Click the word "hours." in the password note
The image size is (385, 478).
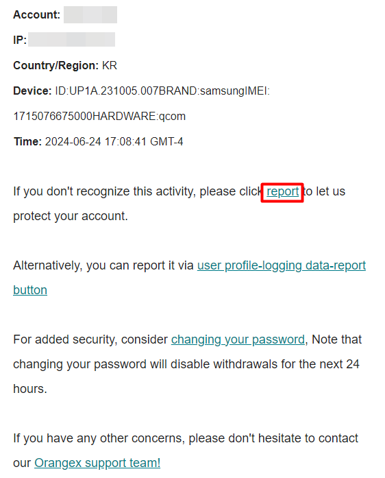(30, 389)
